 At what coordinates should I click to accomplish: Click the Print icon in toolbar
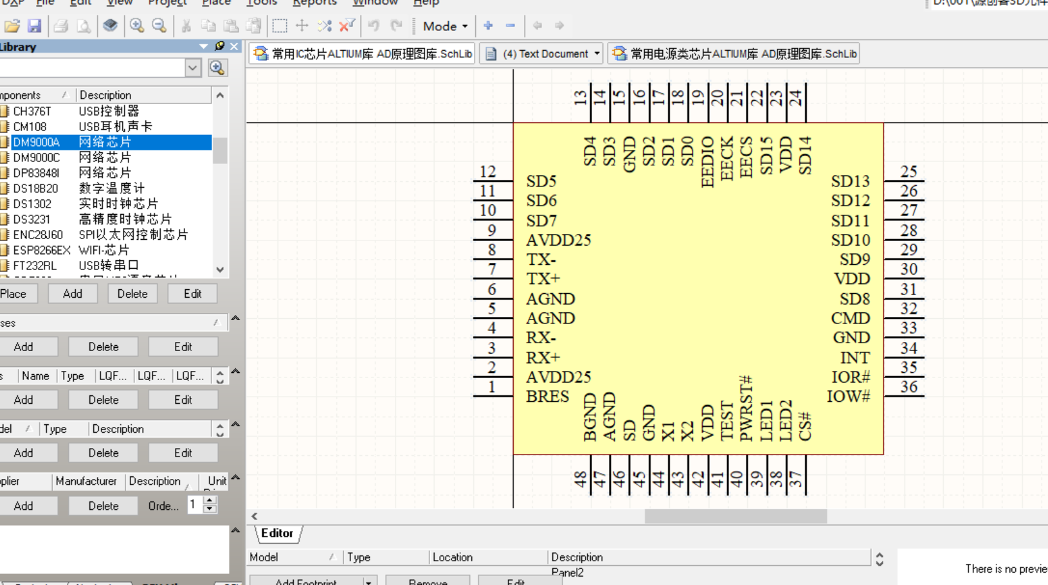tap(61, 26)
